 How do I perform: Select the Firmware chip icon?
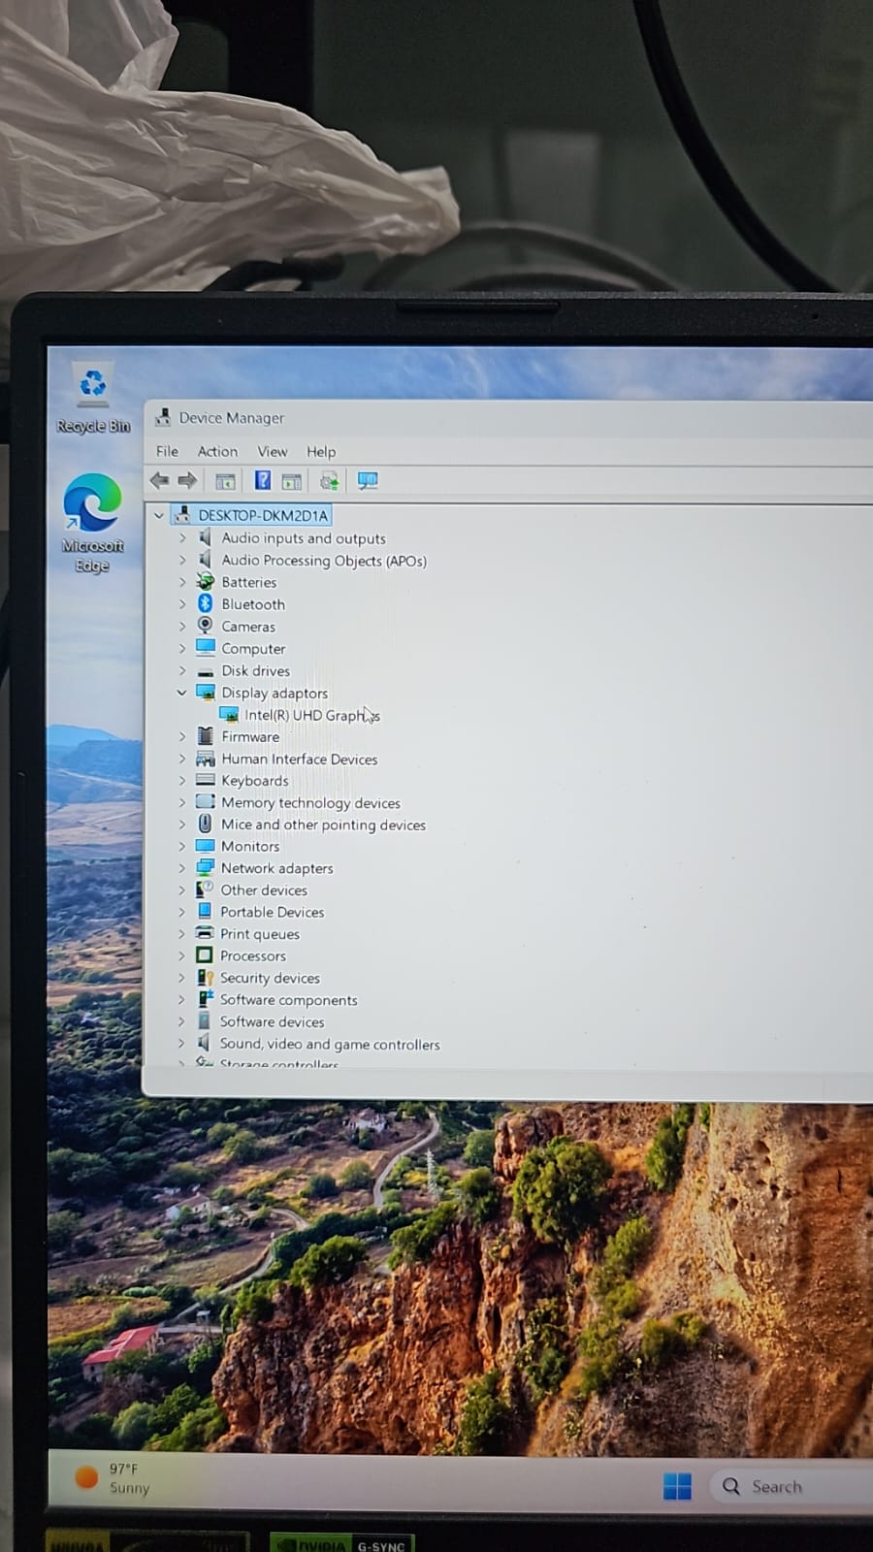coord(205,736)
